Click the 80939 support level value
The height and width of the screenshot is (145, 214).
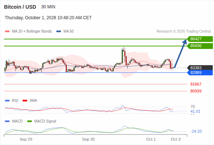click(x=196, y=91)
